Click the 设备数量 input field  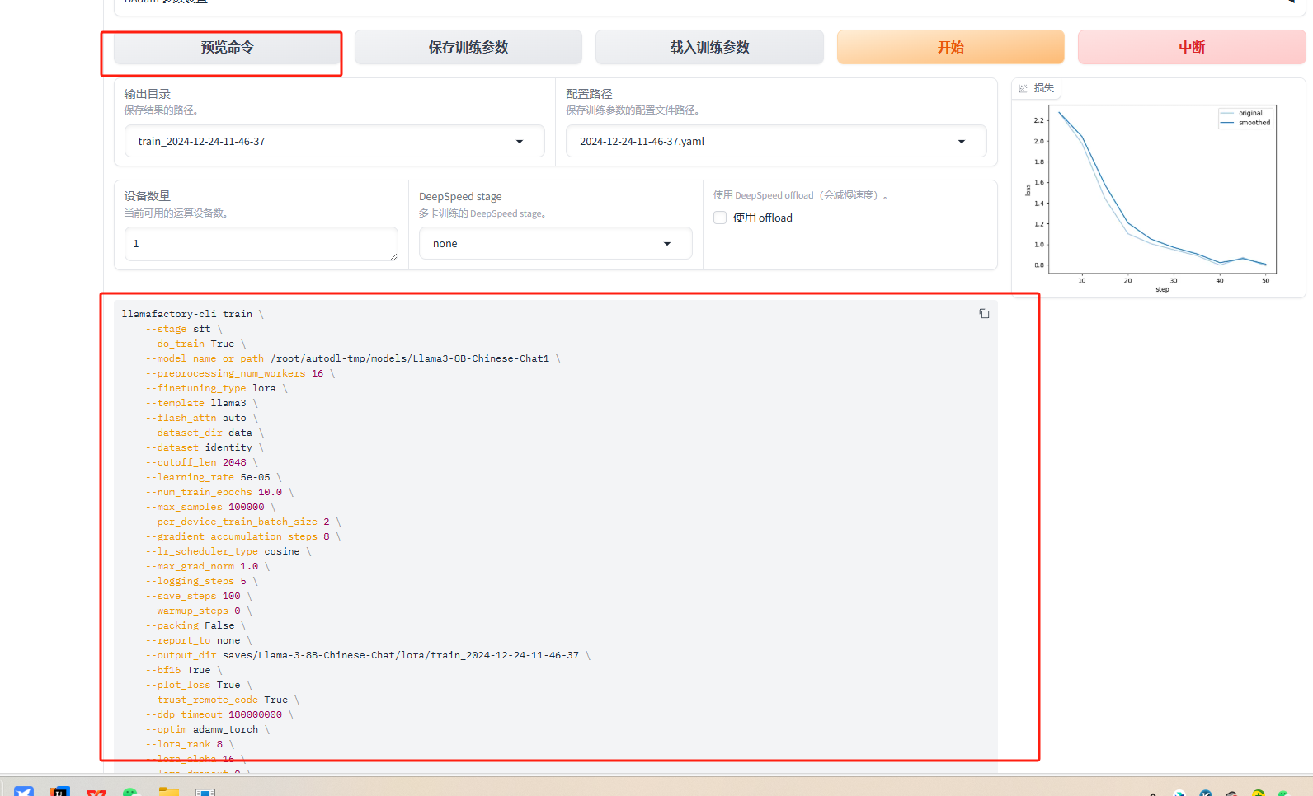pyautogui.click(x=261, y=244)
